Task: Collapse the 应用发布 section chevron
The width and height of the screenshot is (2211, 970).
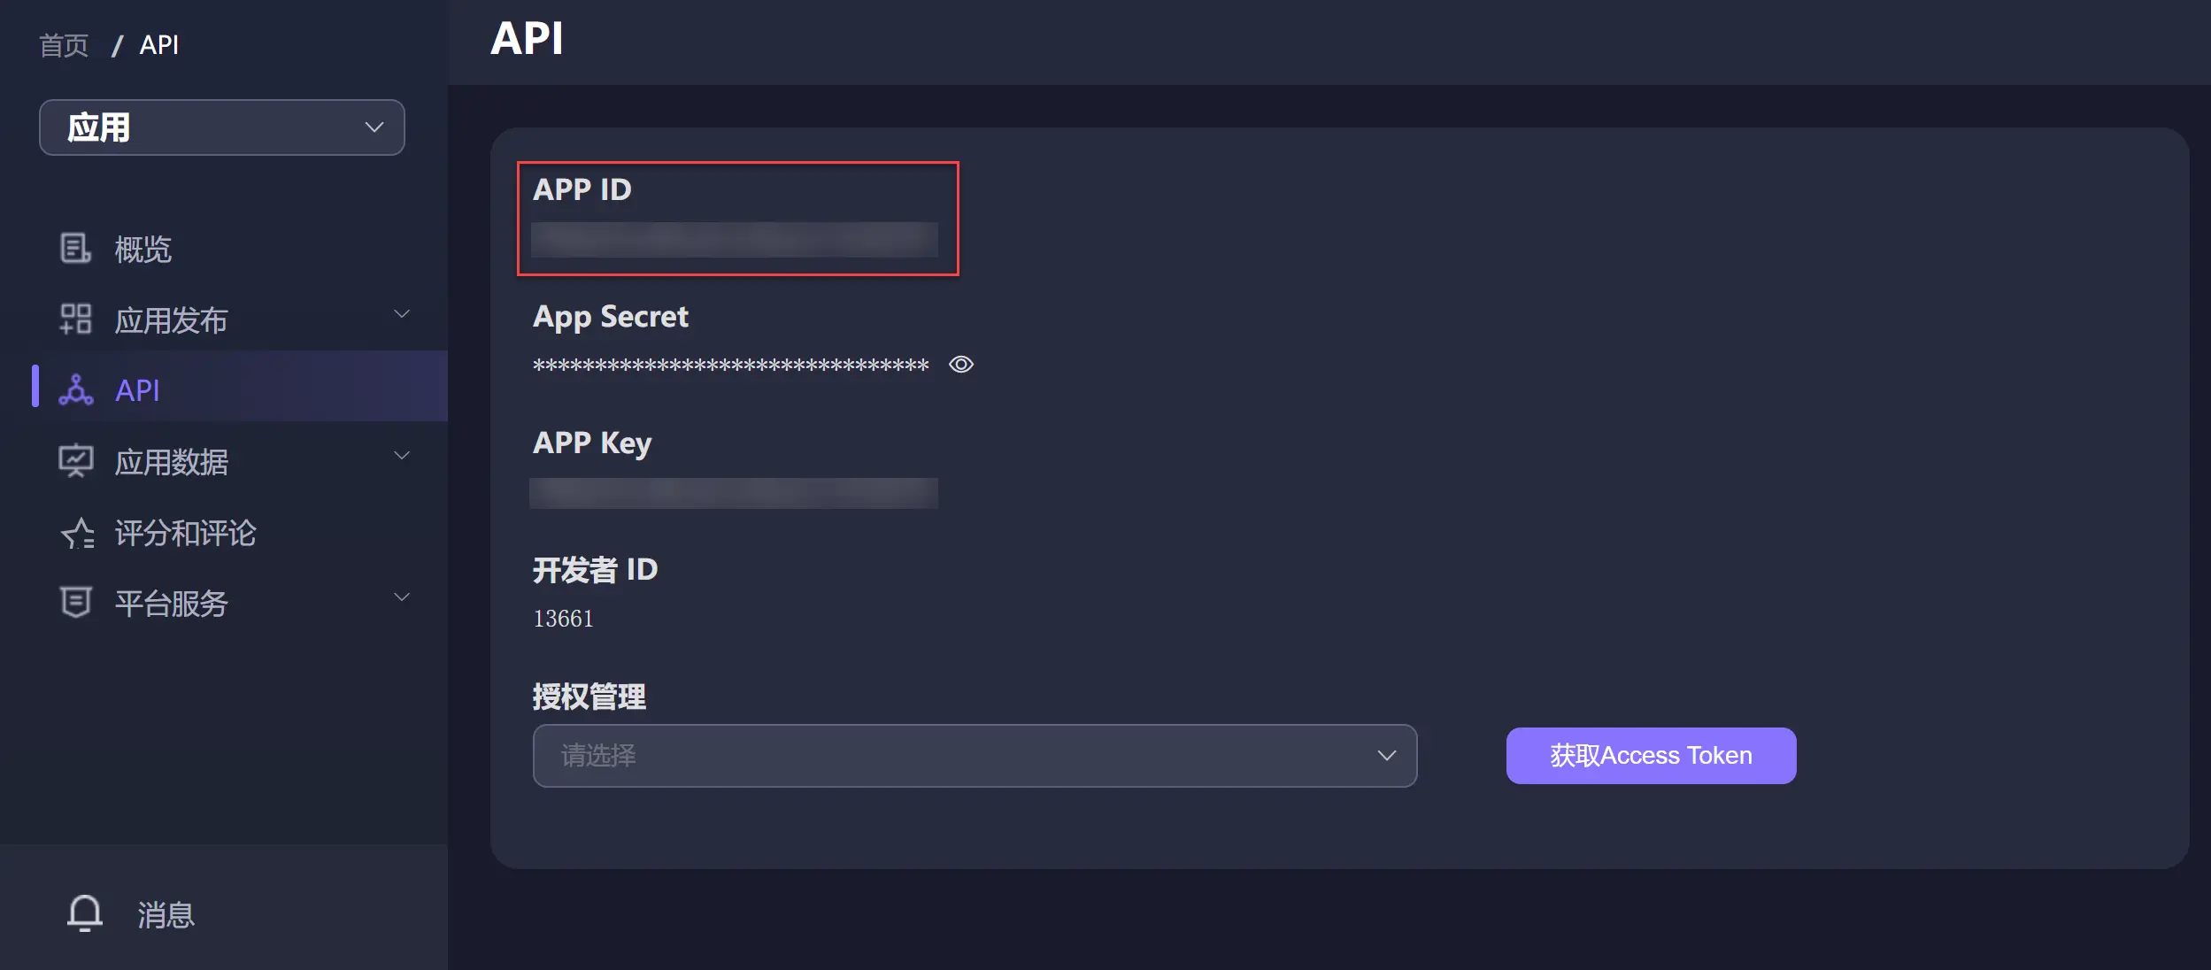Action: point(402,313)
